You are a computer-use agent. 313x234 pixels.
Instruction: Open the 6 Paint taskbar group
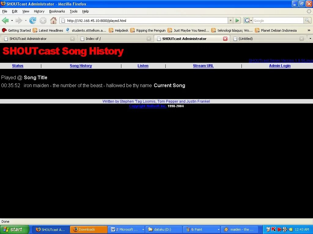202,230
